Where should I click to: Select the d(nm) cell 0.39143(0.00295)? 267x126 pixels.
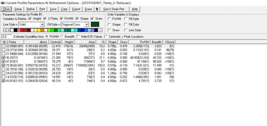point(36,46)
